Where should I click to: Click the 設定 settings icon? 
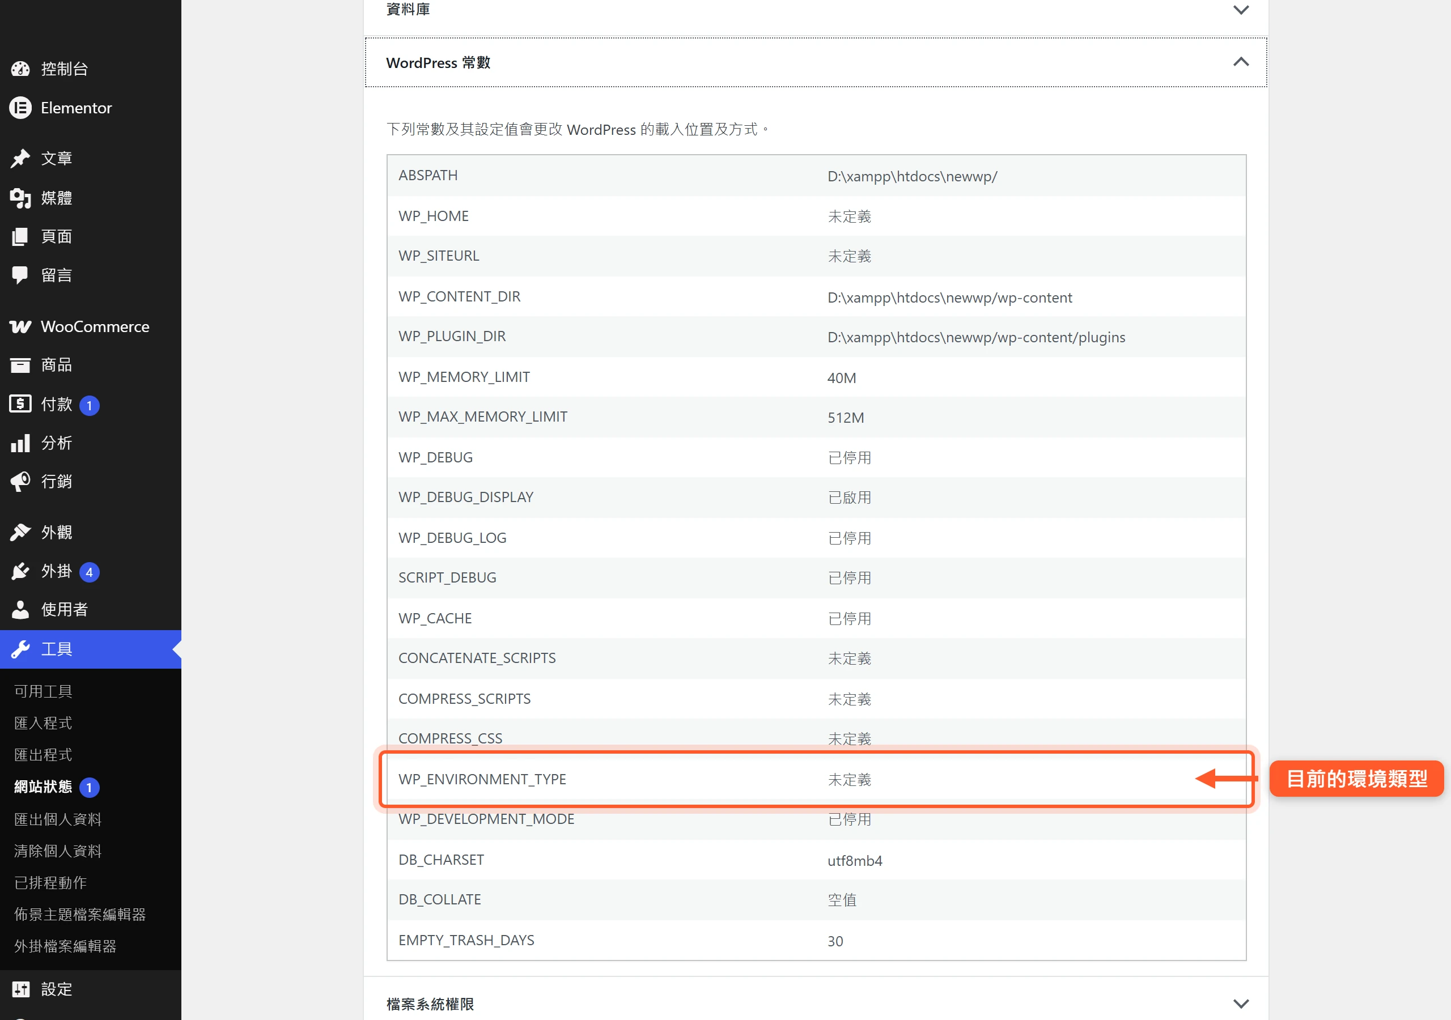coord(20,989)
